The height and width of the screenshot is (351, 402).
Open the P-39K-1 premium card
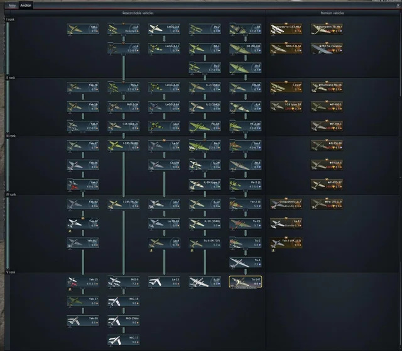327,126
